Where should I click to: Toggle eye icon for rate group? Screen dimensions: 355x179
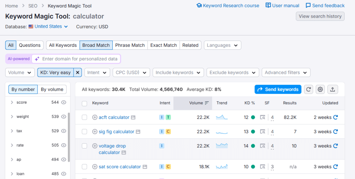[64, 145]
